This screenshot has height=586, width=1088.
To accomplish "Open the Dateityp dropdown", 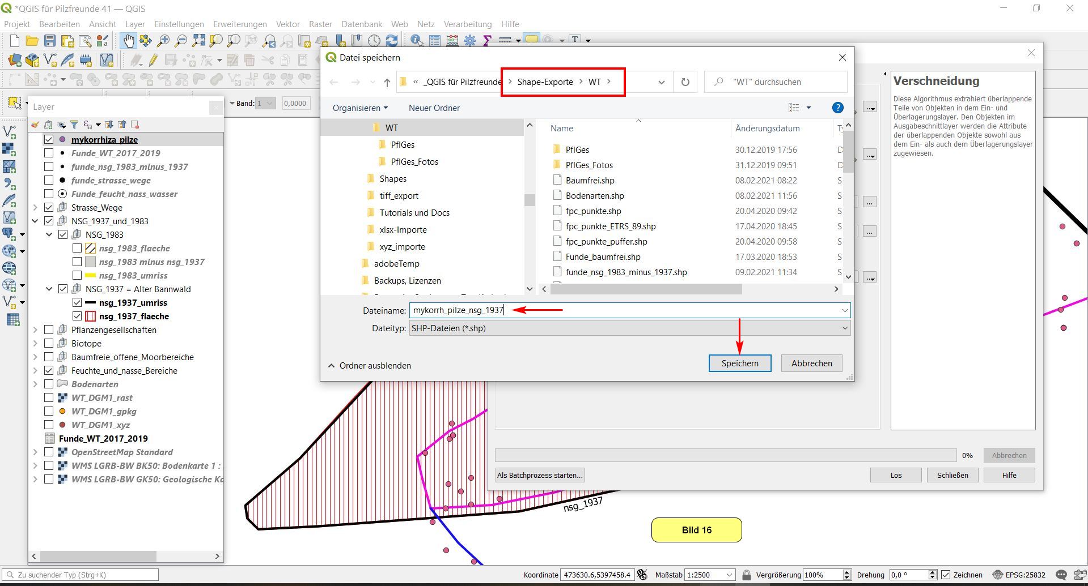I will 629,328.
